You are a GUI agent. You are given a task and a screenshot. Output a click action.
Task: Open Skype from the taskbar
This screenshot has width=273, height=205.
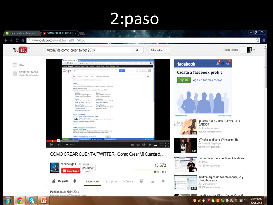tap(32, 200)
